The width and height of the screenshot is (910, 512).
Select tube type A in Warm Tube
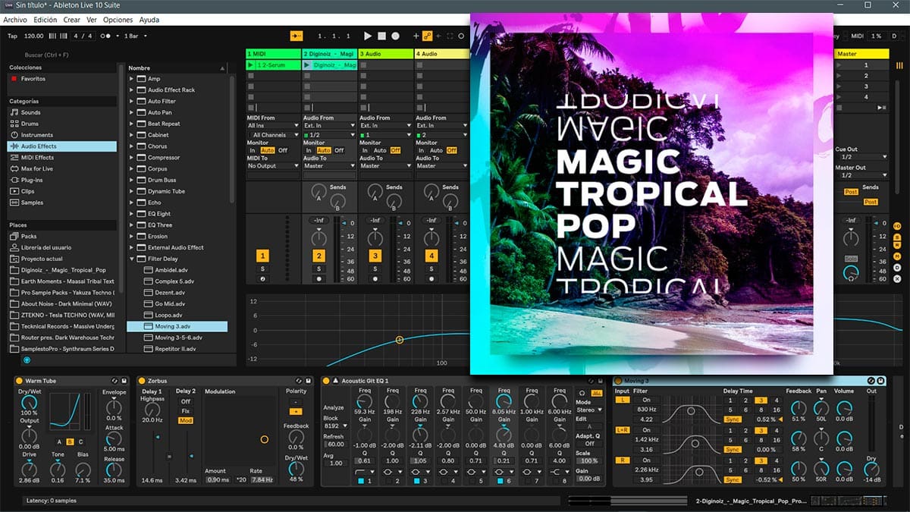pyautogui.click(x=60, y=441)
